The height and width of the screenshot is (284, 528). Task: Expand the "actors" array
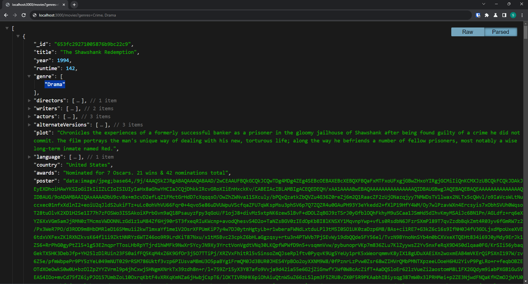point(29,117)
